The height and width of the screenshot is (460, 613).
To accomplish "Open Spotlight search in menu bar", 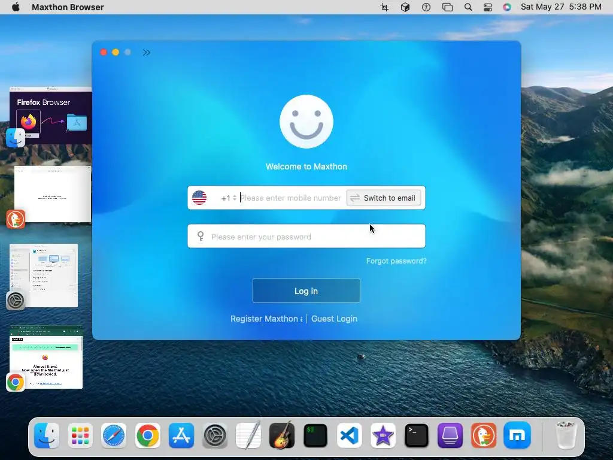I will tap(468, 7).
